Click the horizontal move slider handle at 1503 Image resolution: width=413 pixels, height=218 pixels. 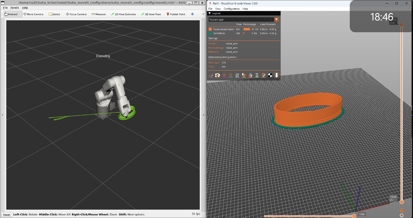click(354, 216)
